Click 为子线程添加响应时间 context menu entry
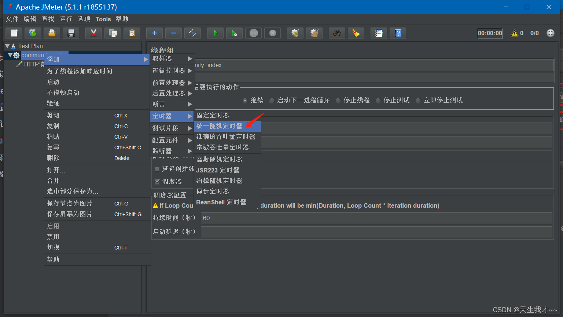The height and width of the screenshot is (317, 563). click(97, 72)
